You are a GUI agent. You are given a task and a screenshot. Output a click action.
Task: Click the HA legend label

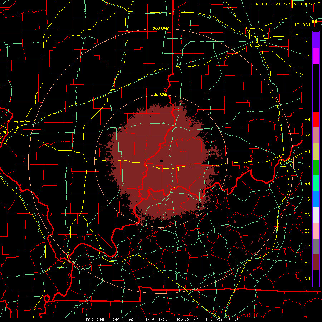(307, 120)
